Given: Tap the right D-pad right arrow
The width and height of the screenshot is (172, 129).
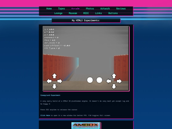Looking at the screenshot, I should coord(119,81).
